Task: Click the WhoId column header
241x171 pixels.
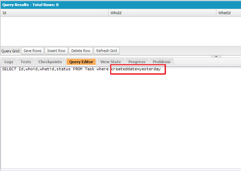Action: [162, 13]
